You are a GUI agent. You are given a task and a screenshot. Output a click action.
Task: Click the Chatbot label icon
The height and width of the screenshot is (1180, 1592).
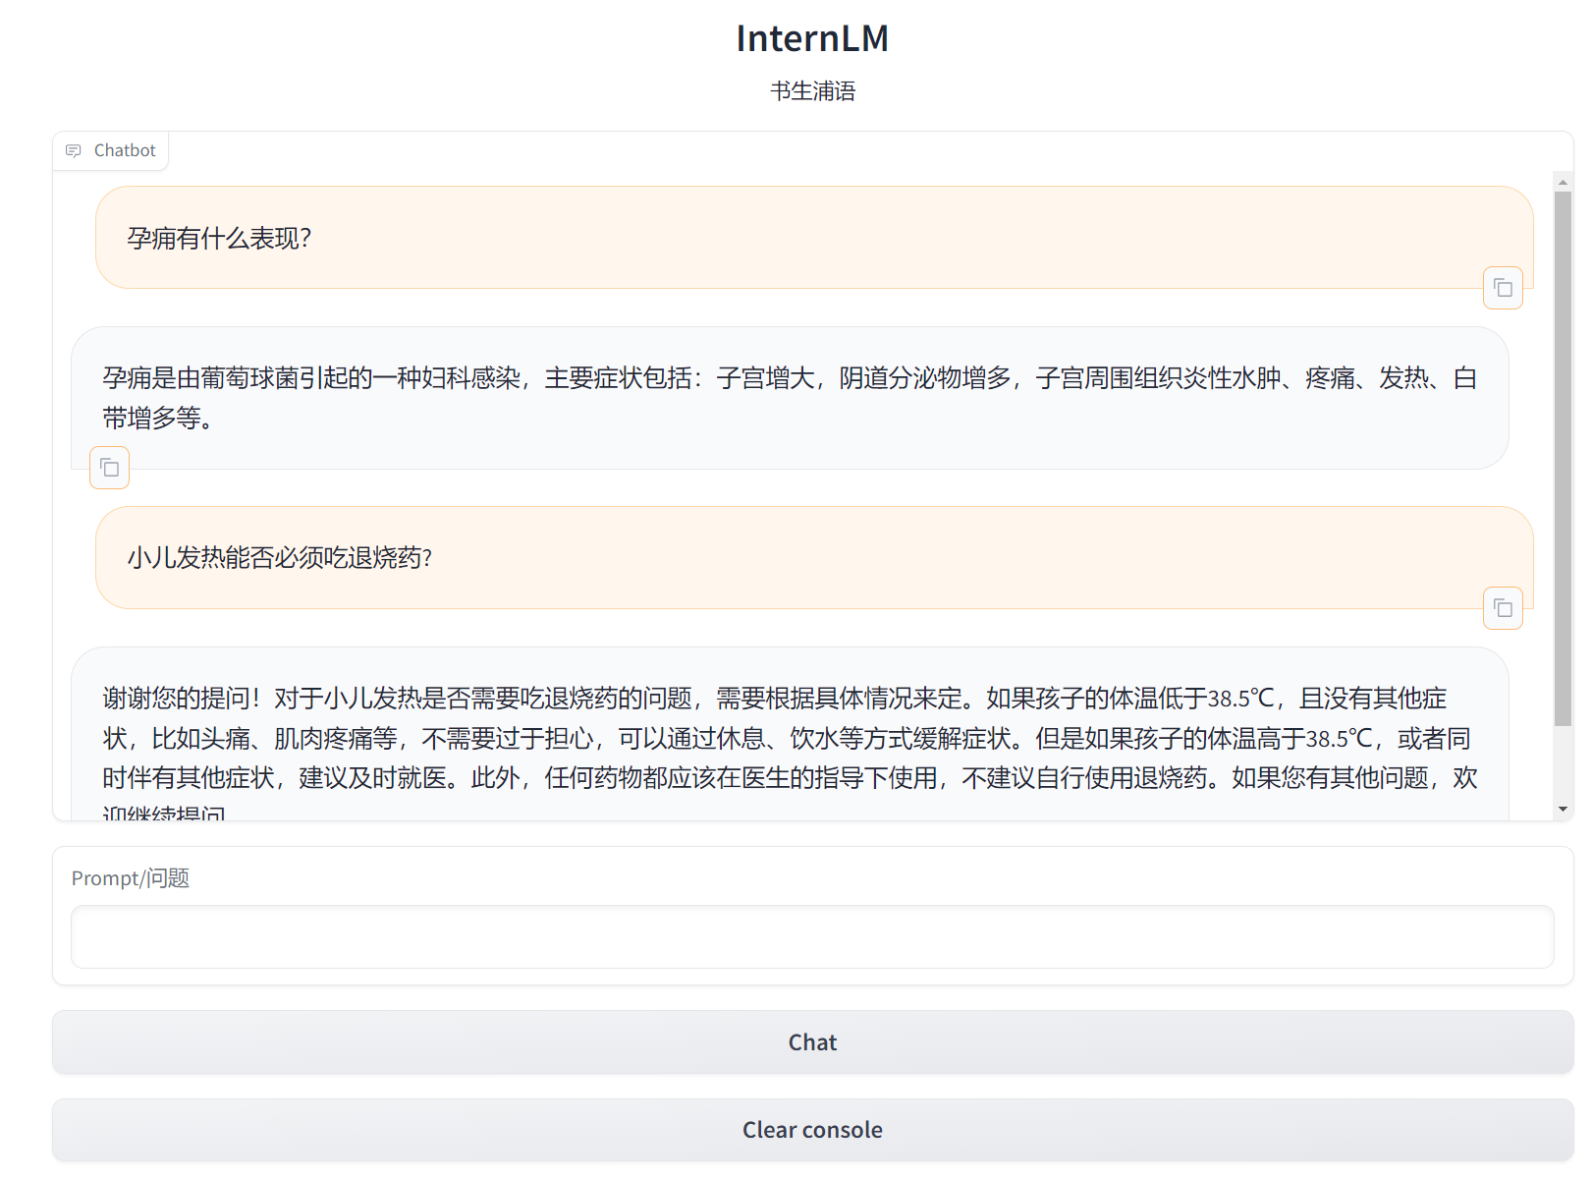pos(74,150)
